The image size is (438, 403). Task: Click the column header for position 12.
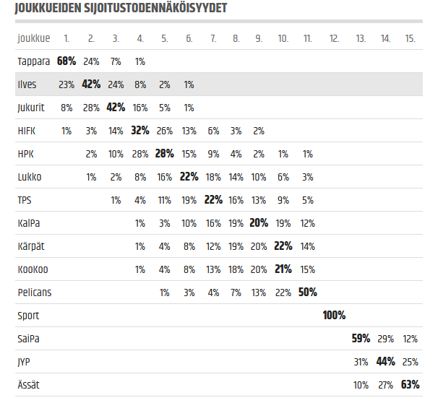334,38
